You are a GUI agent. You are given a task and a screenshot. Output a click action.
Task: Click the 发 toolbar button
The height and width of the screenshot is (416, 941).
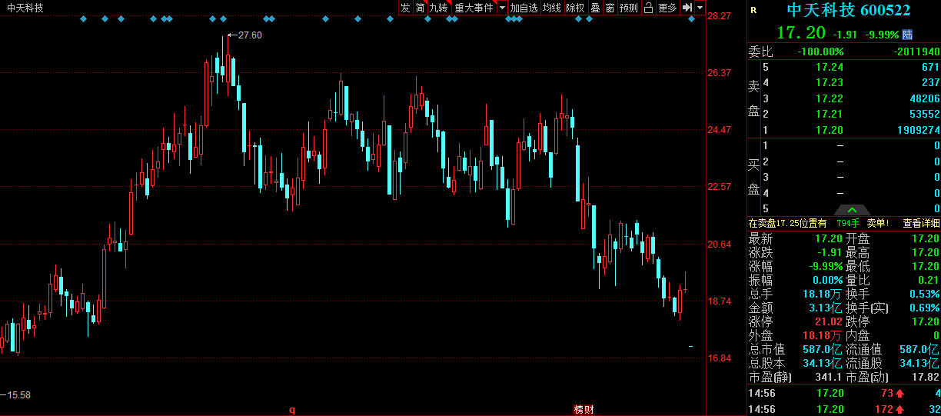pos(405,8)
